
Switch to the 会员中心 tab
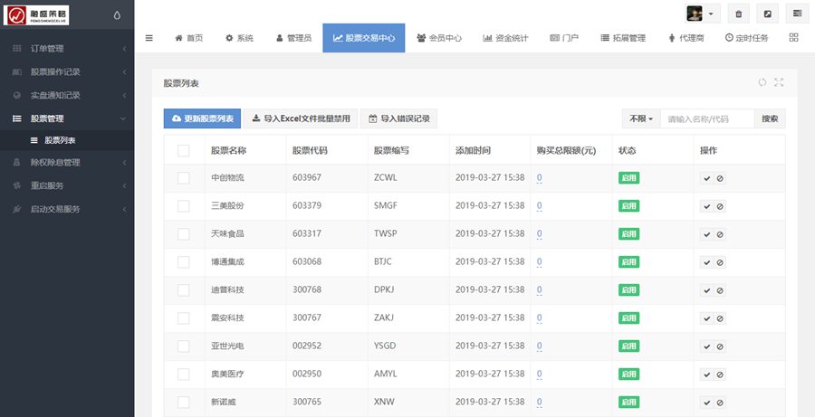[439, 38]
